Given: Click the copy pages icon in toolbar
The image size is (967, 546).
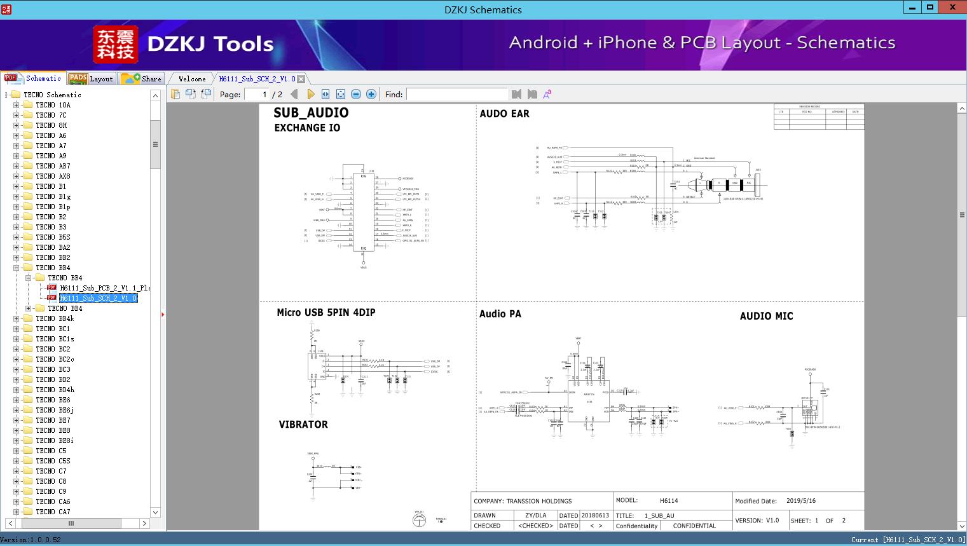Looking at the screenshot, I should tap(175, 94).
